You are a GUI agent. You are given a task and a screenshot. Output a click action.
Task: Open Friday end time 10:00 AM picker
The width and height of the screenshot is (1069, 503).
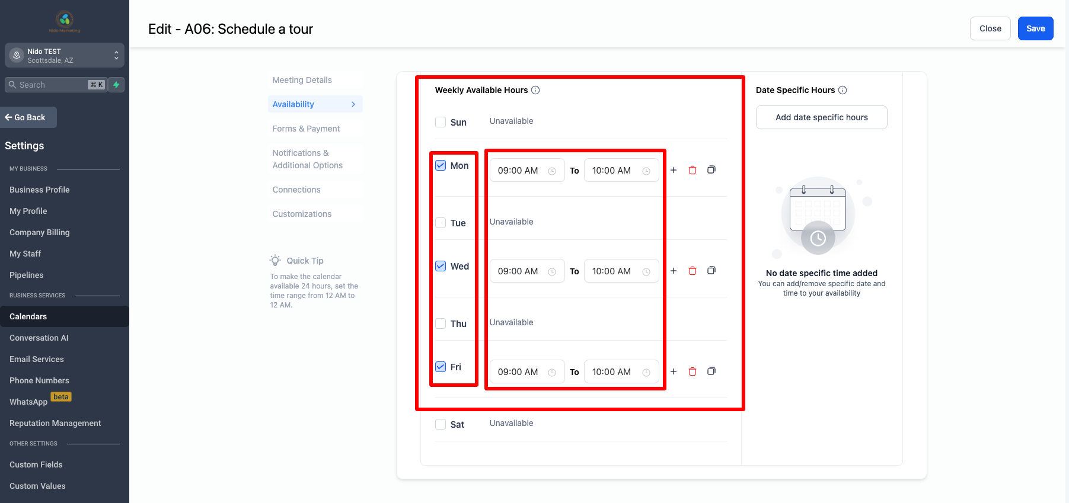[621, 372]
